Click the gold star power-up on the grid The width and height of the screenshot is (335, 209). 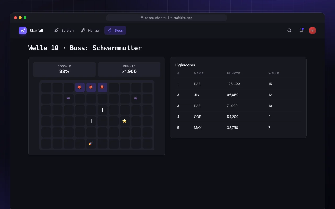(124, 121)
